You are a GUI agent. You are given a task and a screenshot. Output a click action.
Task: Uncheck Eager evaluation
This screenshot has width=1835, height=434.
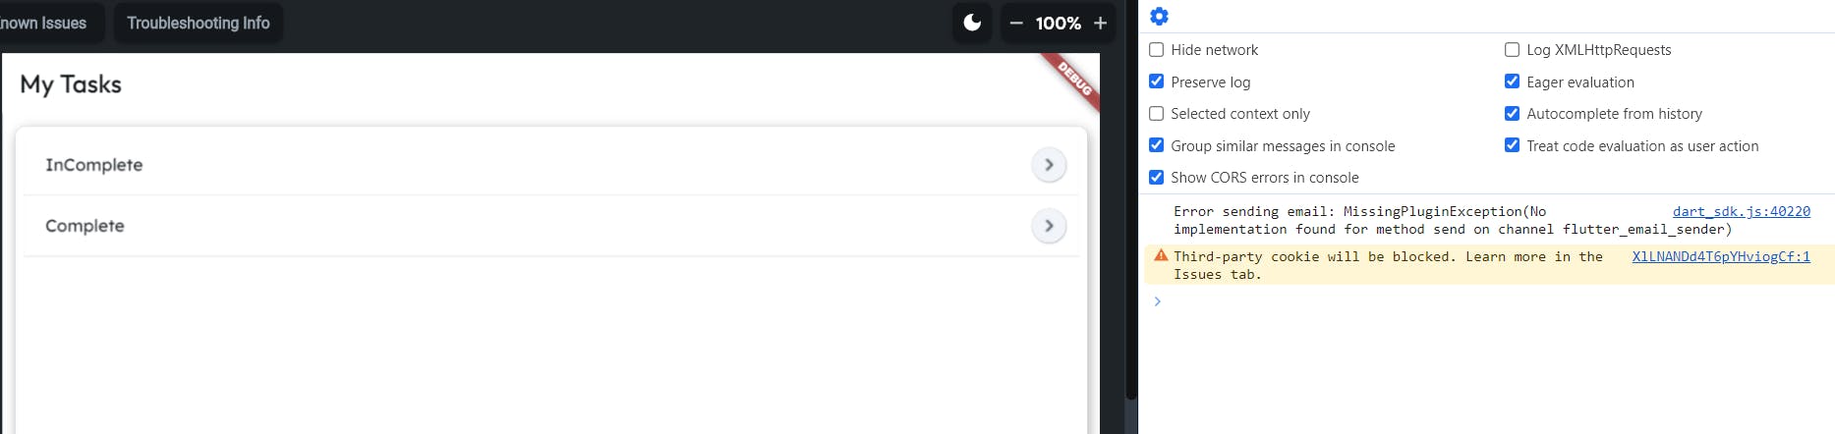coord(1513,81)
